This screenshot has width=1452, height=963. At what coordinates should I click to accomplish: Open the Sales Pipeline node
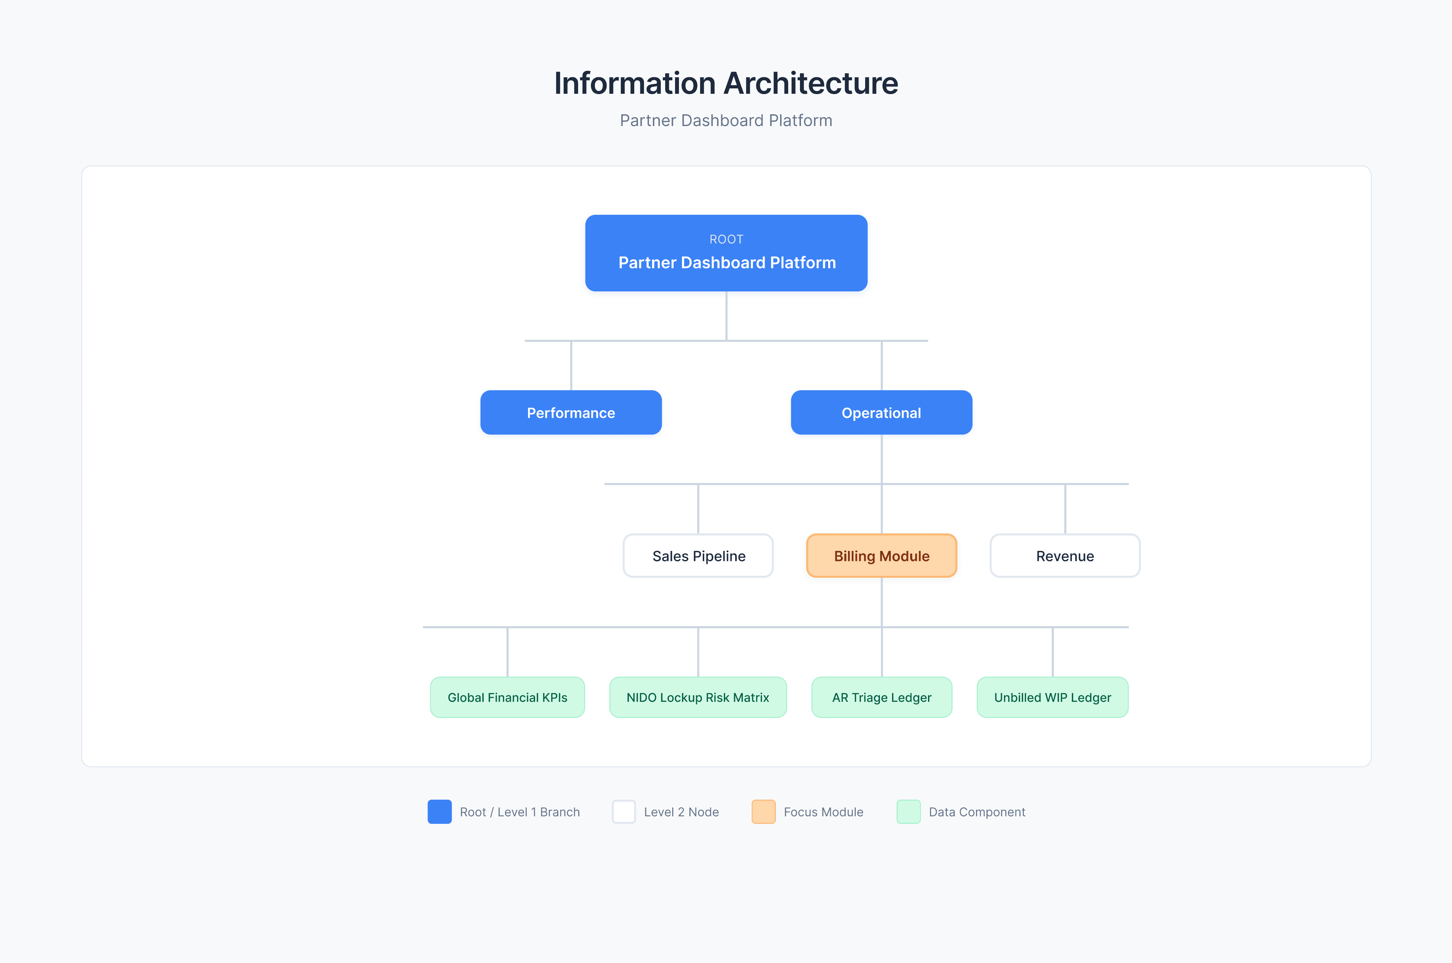(698, 556)
